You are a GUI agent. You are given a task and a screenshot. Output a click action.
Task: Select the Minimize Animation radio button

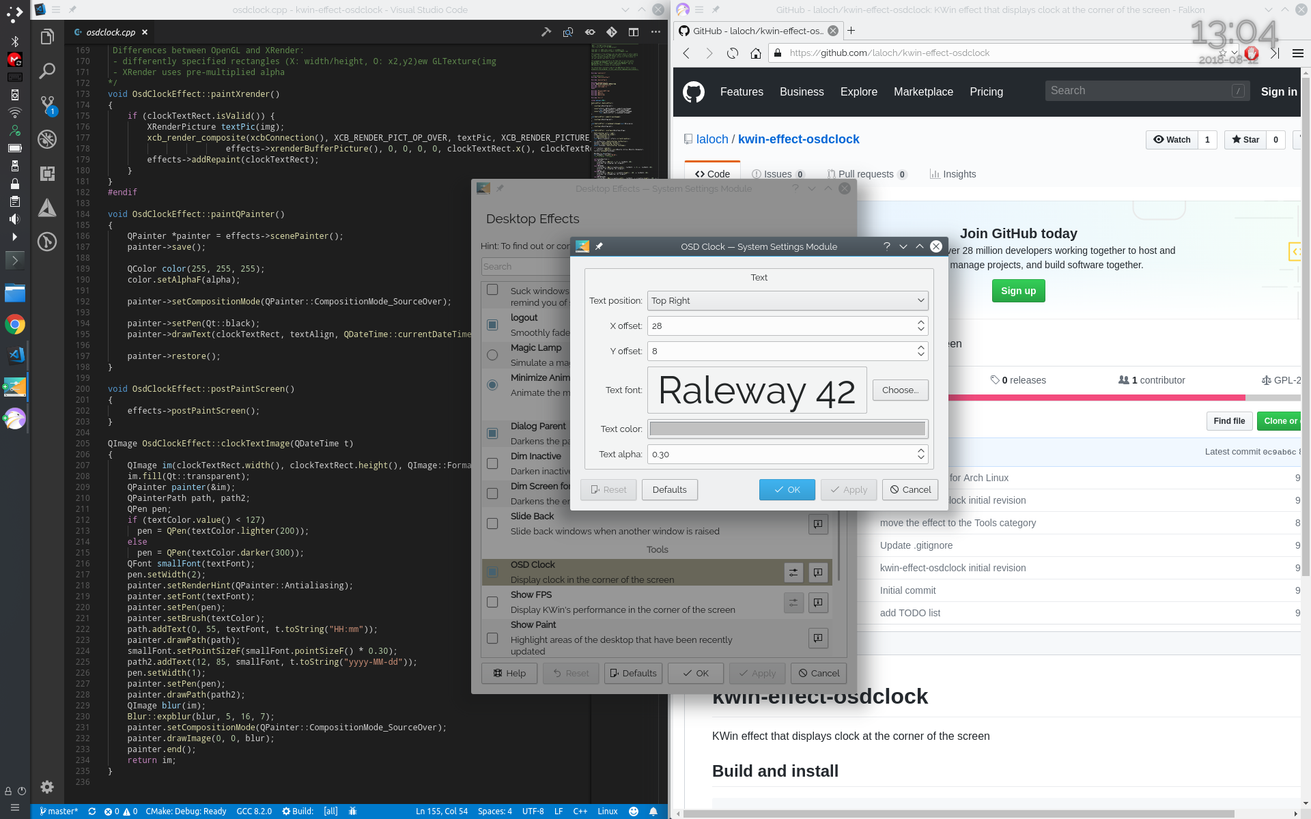(x=492, y=385)
